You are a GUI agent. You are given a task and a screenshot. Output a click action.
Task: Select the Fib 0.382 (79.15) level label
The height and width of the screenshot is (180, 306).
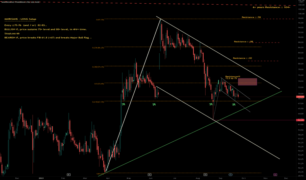(x=98, y=67)
